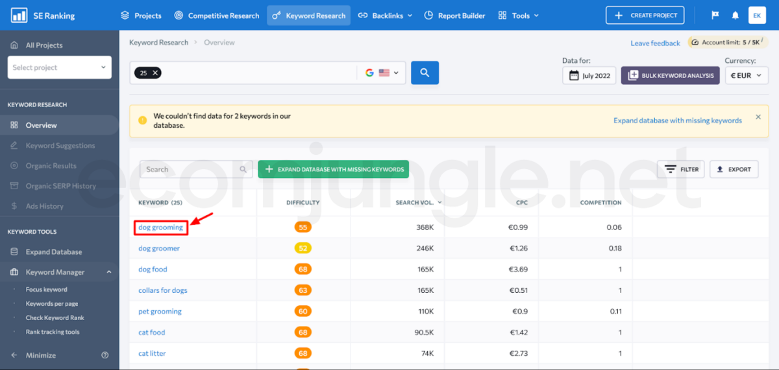Image resolution: width=779 pixels, height=370 pixels.
Task: Dismiss the yellow missing data notice
Action: 758,117
